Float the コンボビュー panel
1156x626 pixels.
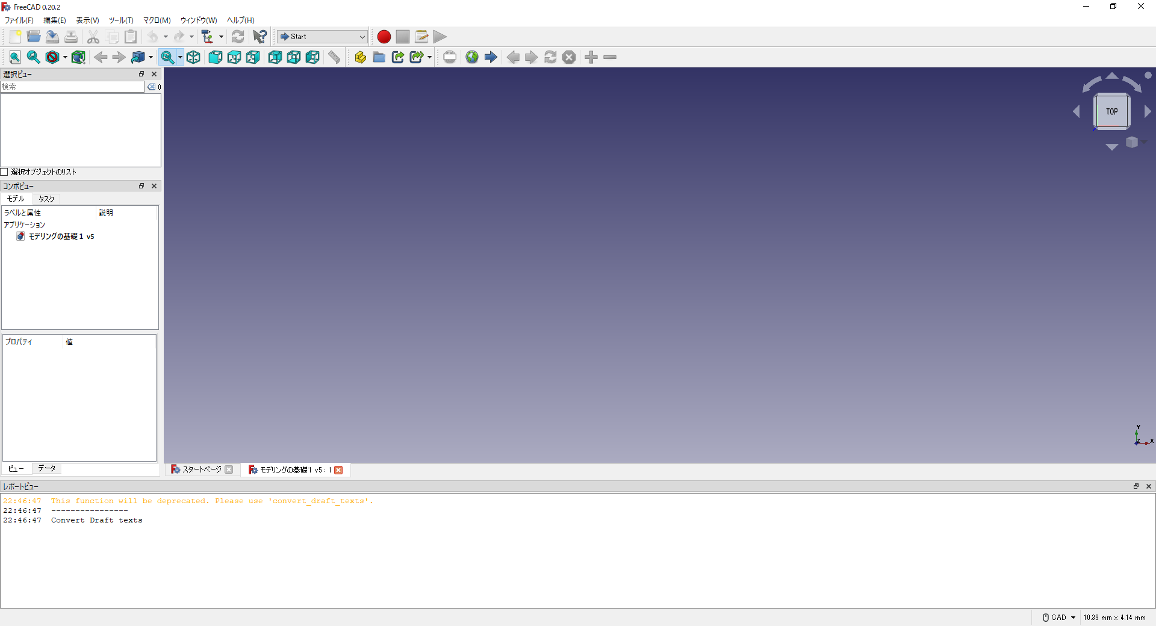(141, 186)
